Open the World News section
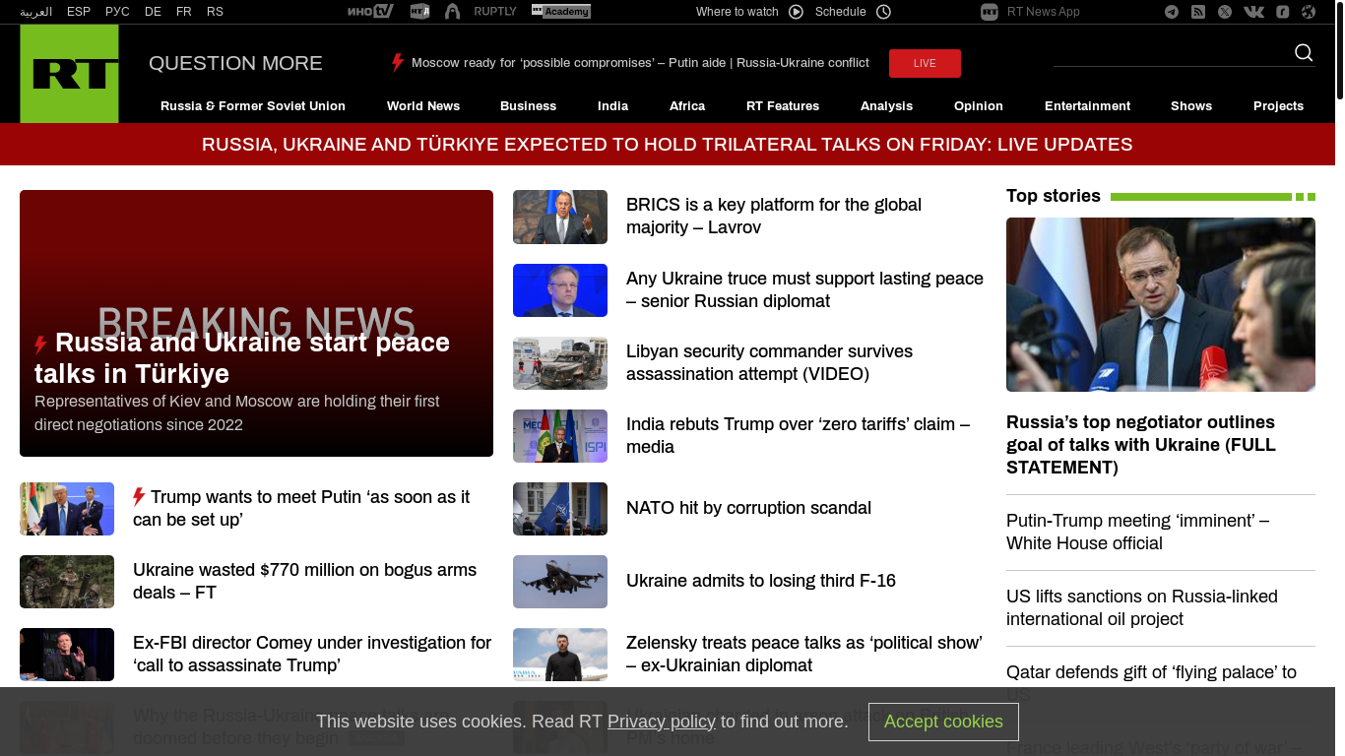The image size is (1345, 756). 423,106
